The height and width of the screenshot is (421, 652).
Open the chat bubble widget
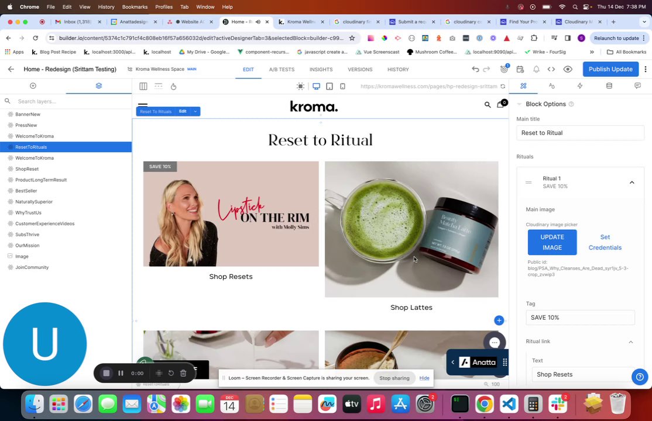click(x=495, y=343)
